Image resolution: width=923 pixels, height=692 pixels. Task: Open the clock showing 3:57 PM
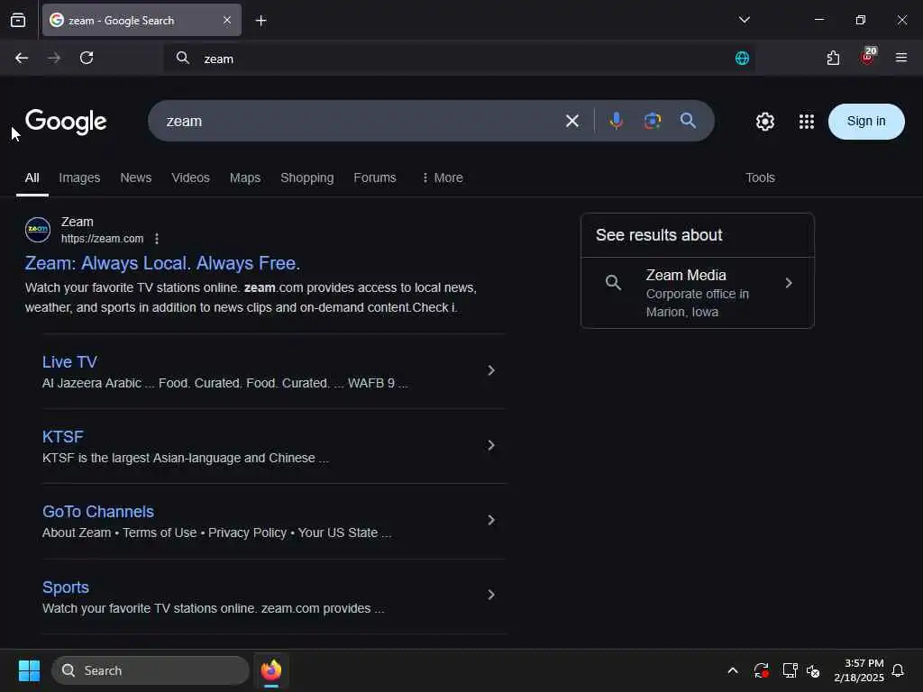tap(859, 670)
